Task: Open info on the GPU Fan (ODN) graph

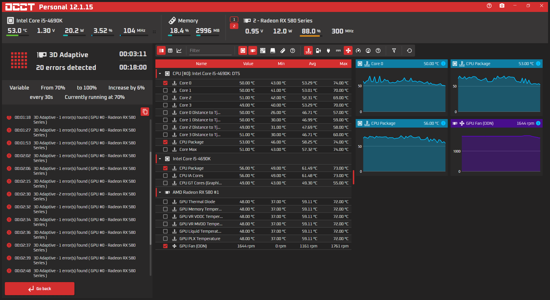Action: 538,123
